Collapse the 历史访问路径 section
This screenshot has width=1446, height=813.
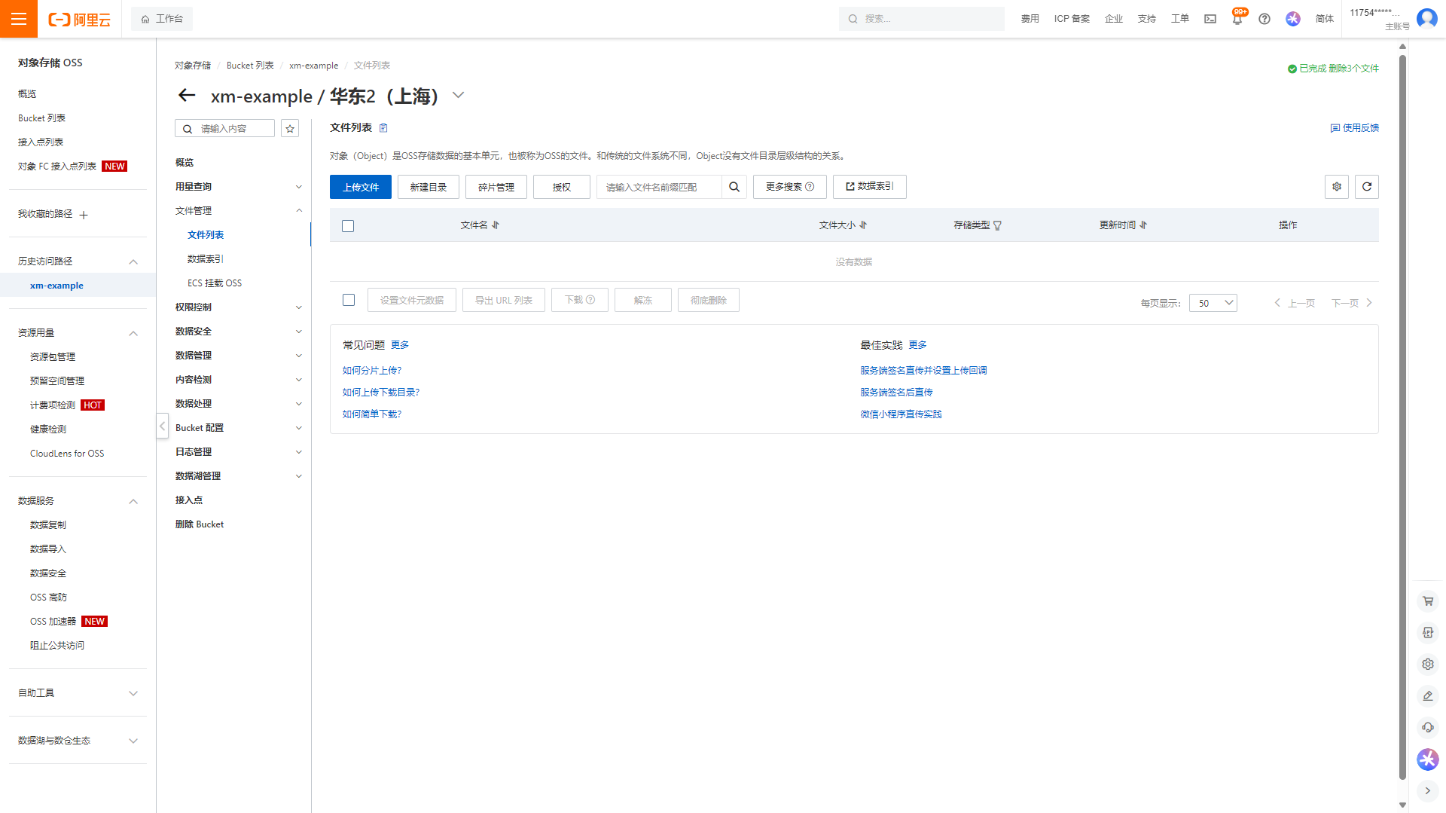(133, 261)
